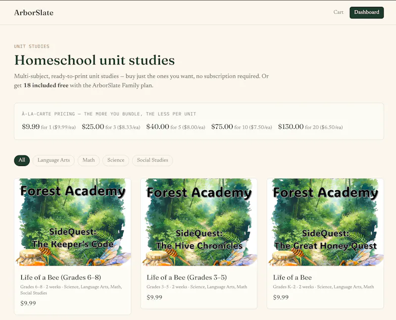
Task: Open Life of a Bee (Grades 3–5) title
Action: 187,277
